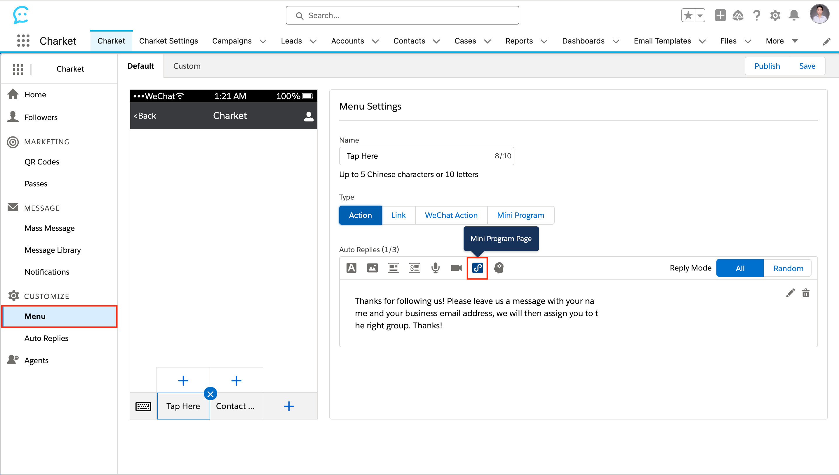This screenshot has width=839, height=475.
Task: Set Type to Link
Action: 398,215
